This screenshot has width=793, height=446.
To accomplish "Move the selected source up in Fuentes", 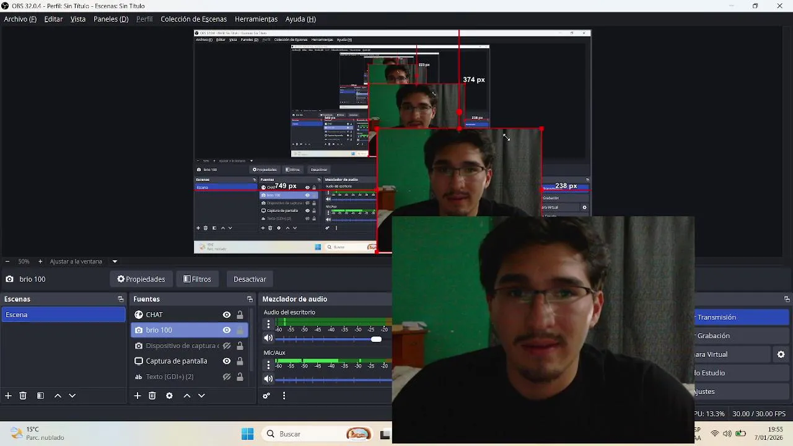I will (x=186, y=396).
